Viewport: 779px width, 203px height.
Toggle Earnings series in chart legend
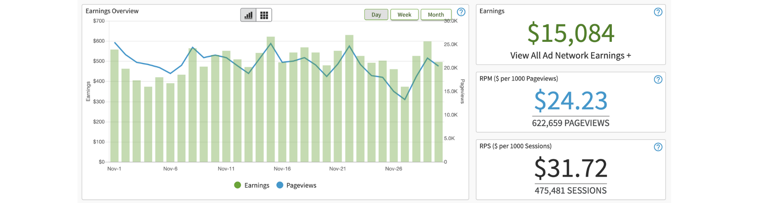click(256, 186)
